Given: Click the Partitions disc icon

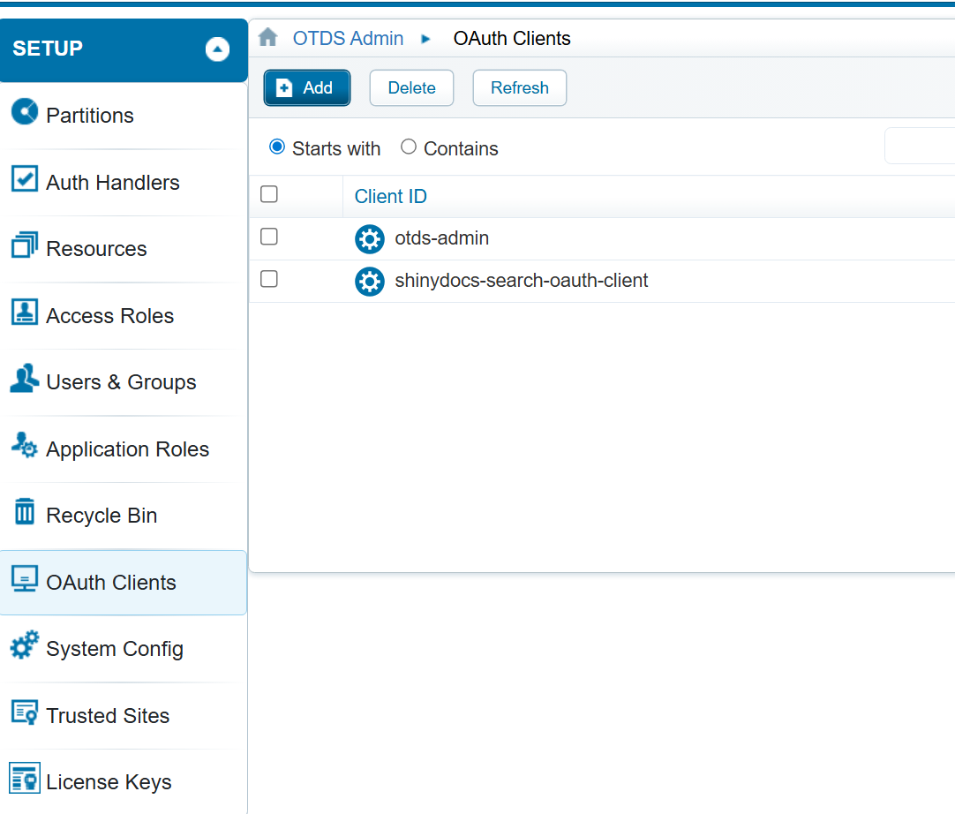Looking at the screenshot, I should pyautogui.click(x=25, y=112).
